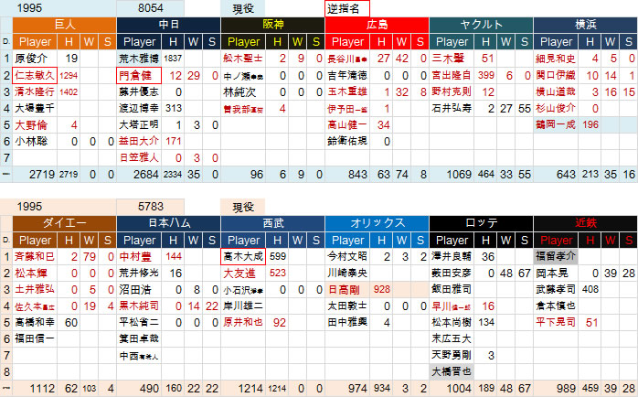The height and width of the screenshot is (397, 638).
Task: Select the ダイエー team header cell
Action: click(65, 223)
